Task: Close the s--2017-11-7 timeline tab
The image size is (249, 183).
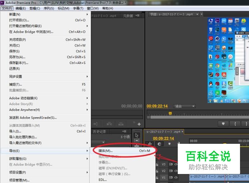Action: (182, 132)
